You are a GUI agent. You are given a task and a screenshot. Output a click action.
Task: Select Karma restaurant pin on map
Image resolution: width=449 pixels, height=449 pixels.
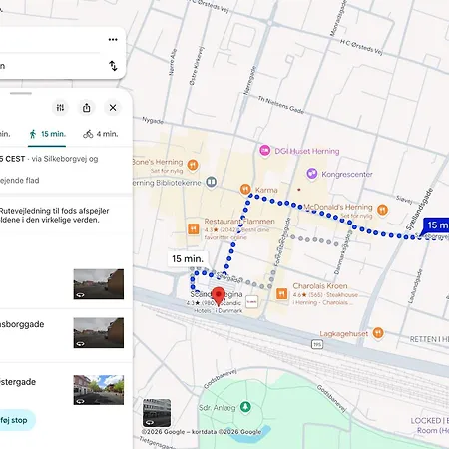coord(245,189)
